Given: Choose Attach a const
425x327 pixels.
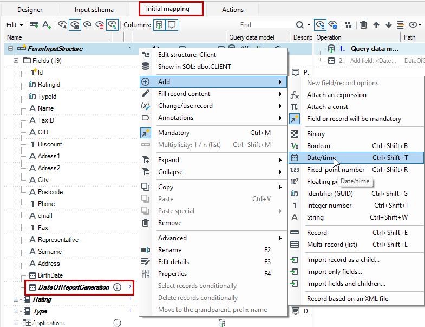Looking at the screenshot, I should point(356,107).
